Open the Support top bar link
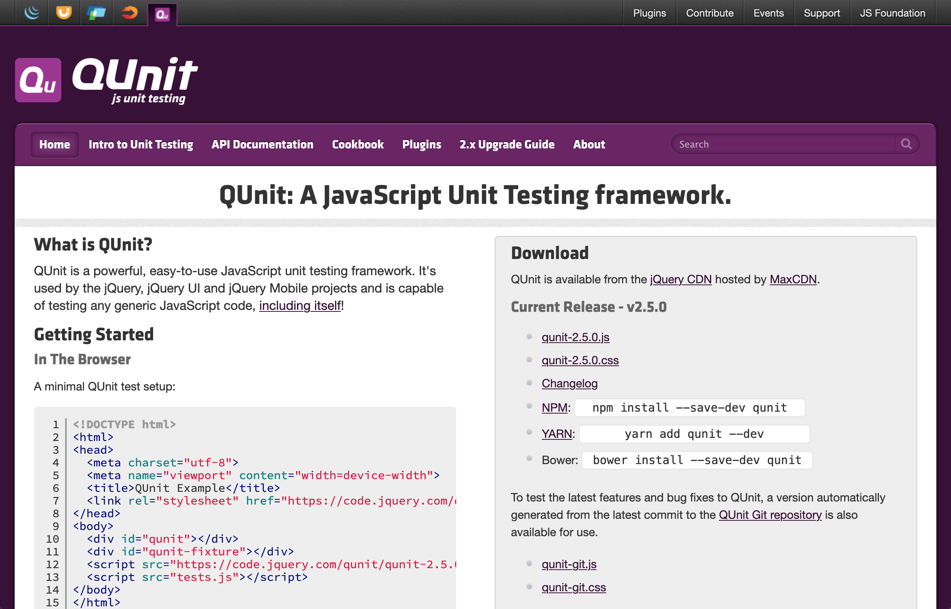 [x=822, y=13]
